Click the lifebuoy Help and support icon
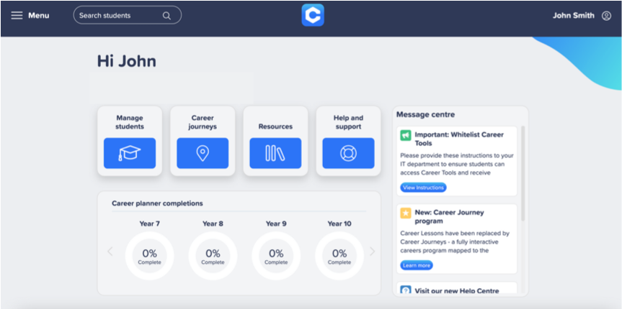This screenshot has width=622, height=309. 348,153
